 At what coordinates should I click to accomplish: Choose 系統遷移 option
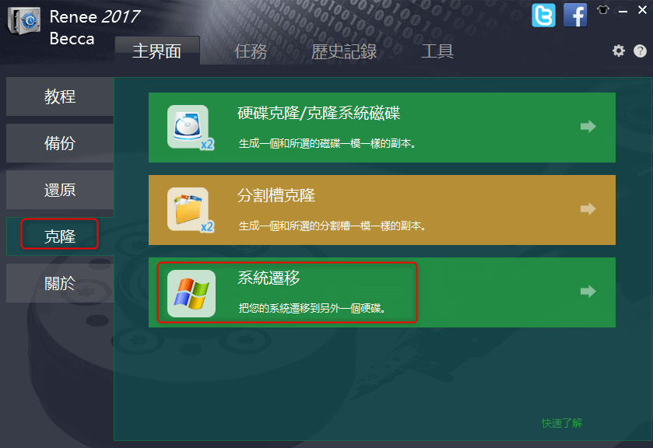click(x=382, y=292)
